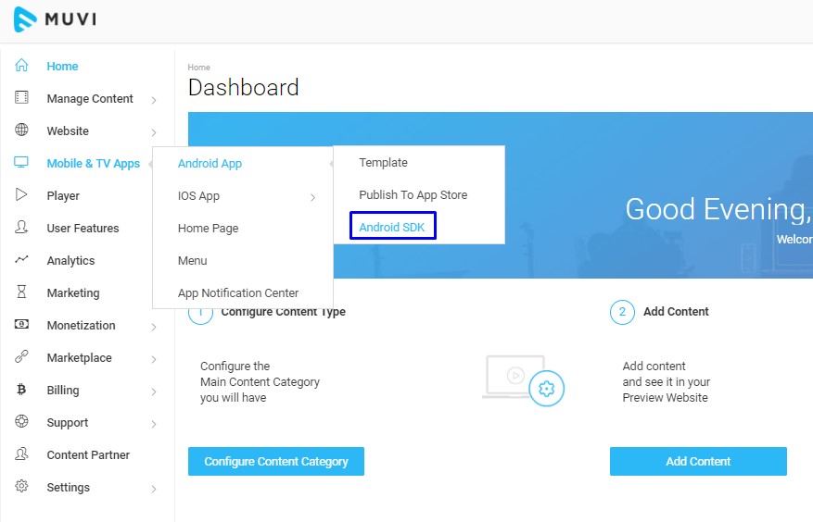Open Mobile & TV Apps menu
Image resolution: width=813 pixels, height=522 pixels.
click(94, 164)
